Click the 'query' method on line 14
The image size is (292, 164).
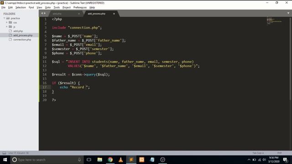tap(91, 74)
